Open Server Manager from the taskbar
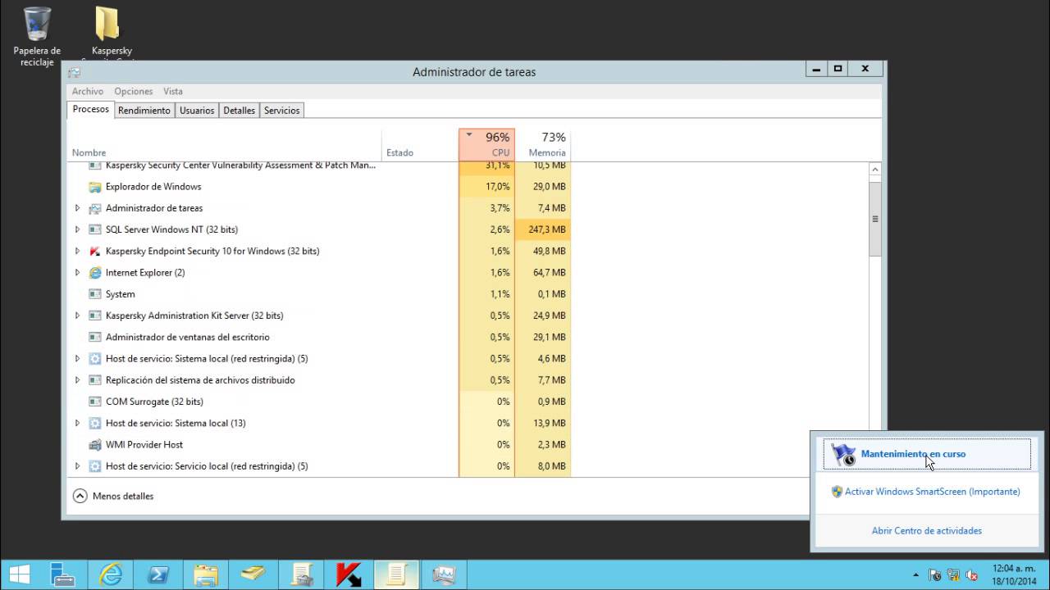 (63, 575)
